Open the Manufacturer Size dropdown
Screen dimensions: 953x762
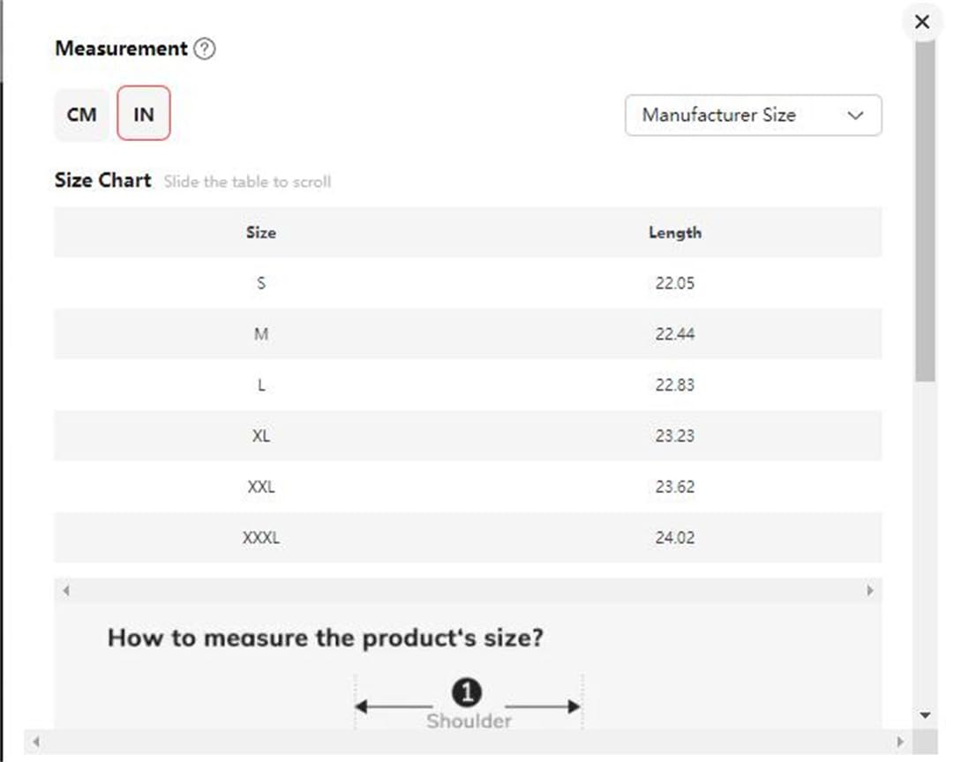(x=753, y=115)
